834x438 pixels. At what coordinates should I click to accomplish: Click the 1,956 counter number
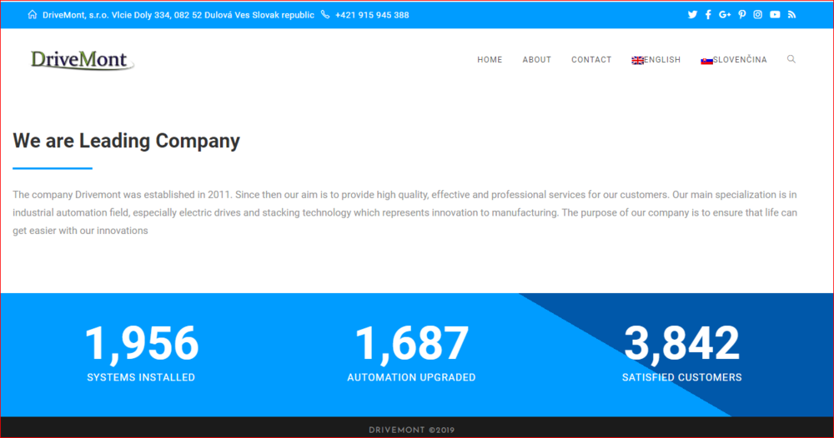[x=142, y=344]
